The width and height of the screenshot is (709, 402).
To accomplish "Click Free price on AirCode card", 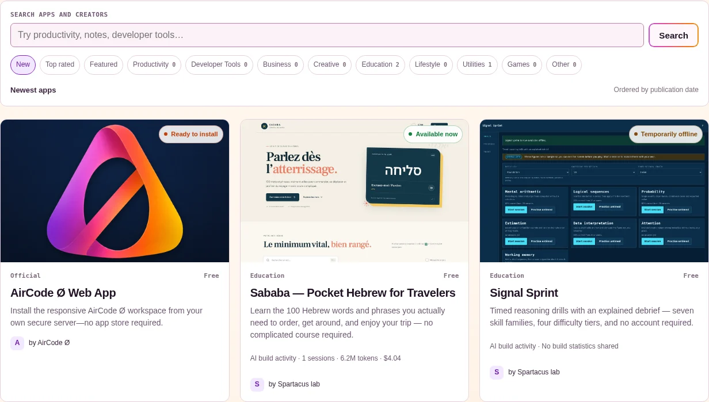I will pyautogui.click(x=211, y=275).
